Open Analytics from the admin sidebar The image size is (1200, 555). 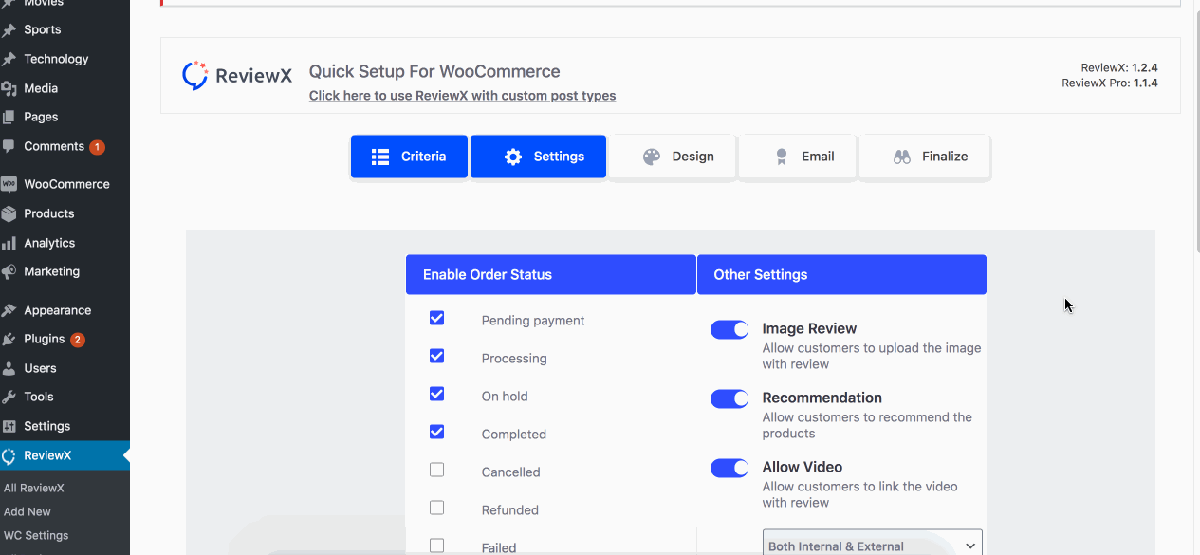point(65,243)
